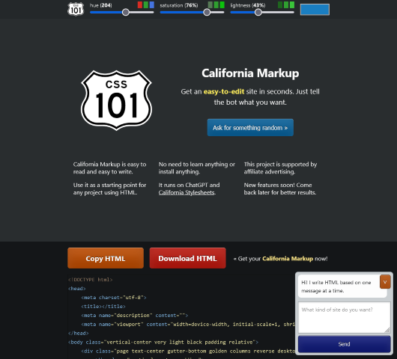Select the red hue preset swatch
Image resolution: width=397 pixels, height=359 pixels.
(140, 4)
